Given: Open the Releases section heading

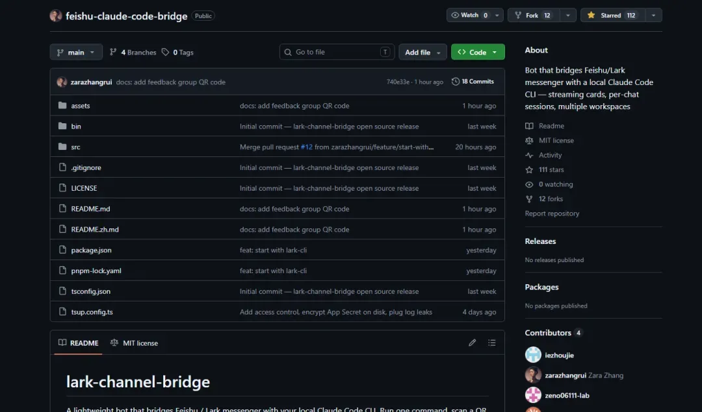Looking at the screenshot, I should pos(540,241).
